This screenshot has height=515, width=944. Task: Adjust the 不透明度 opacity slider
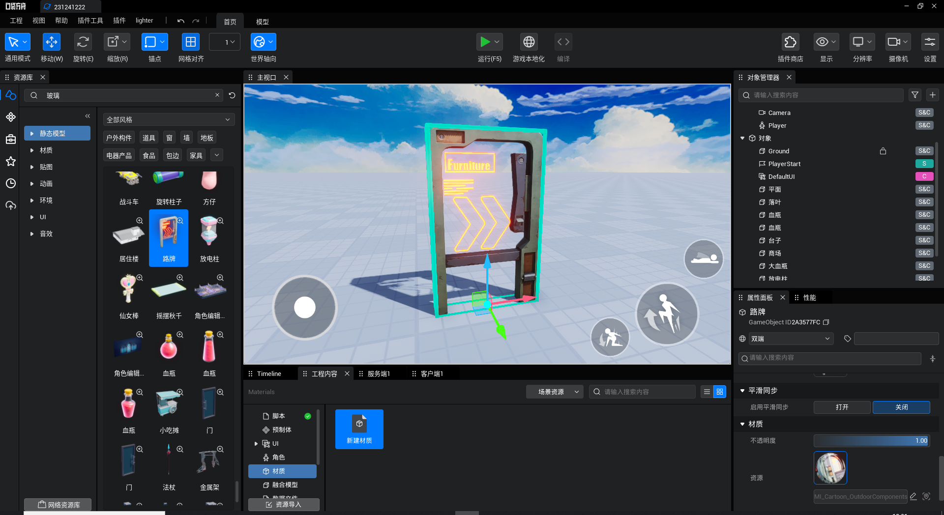point(872,441)
